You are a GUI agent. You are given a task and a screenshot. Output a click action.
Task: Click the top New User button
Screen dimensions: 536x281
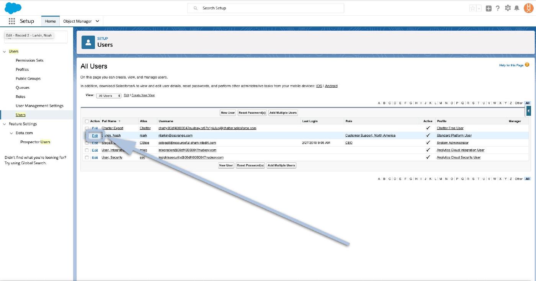(228, 113)
